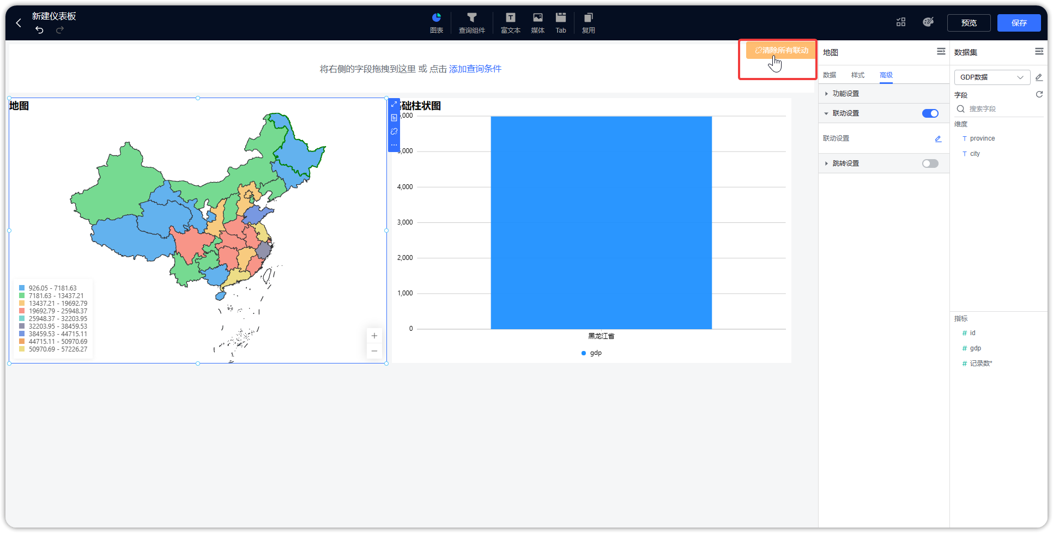Zoom in the map with plus button
The width and height of the screenshot is (1053, 533).
[x=374, y=336]
